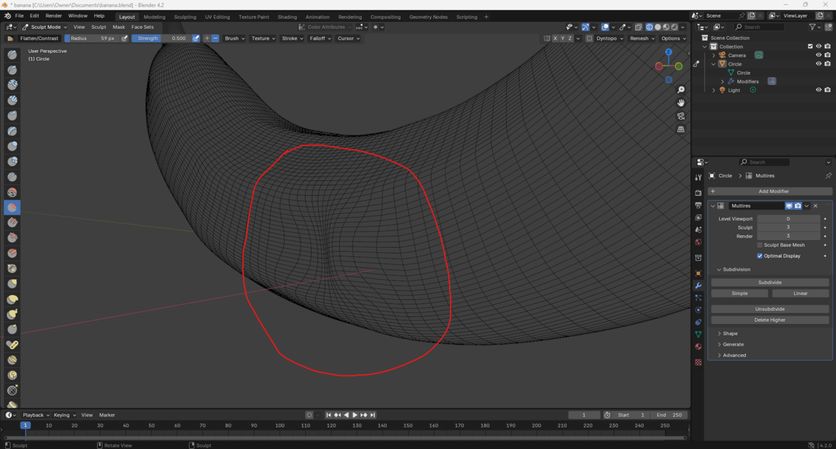Open the Particles properties tab icon

698,298
